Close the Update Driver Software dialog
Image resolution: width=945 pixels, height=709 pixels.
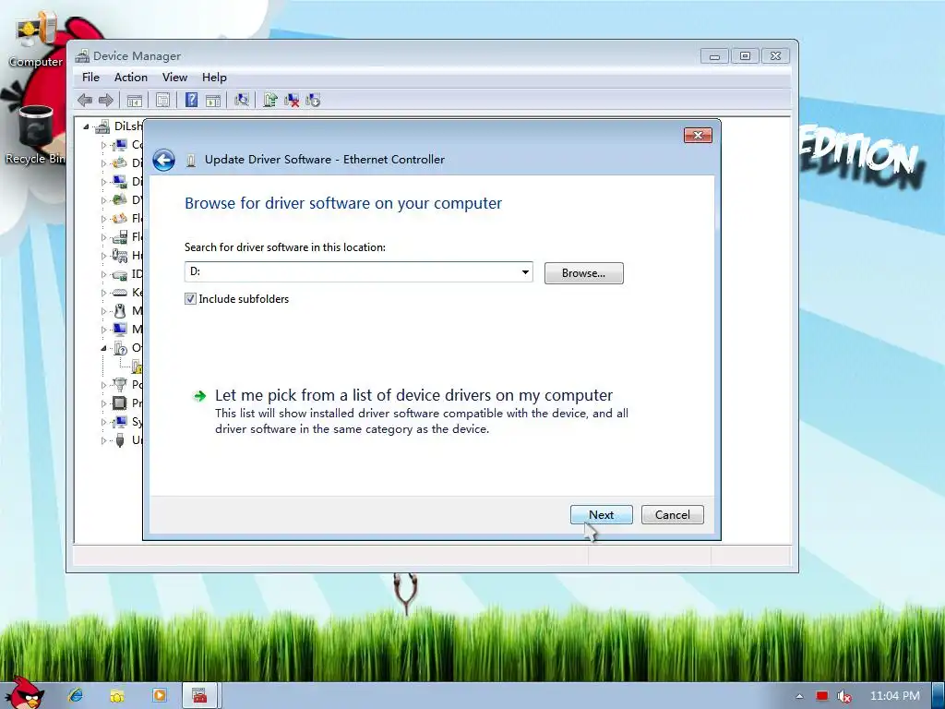coord(698,136)
